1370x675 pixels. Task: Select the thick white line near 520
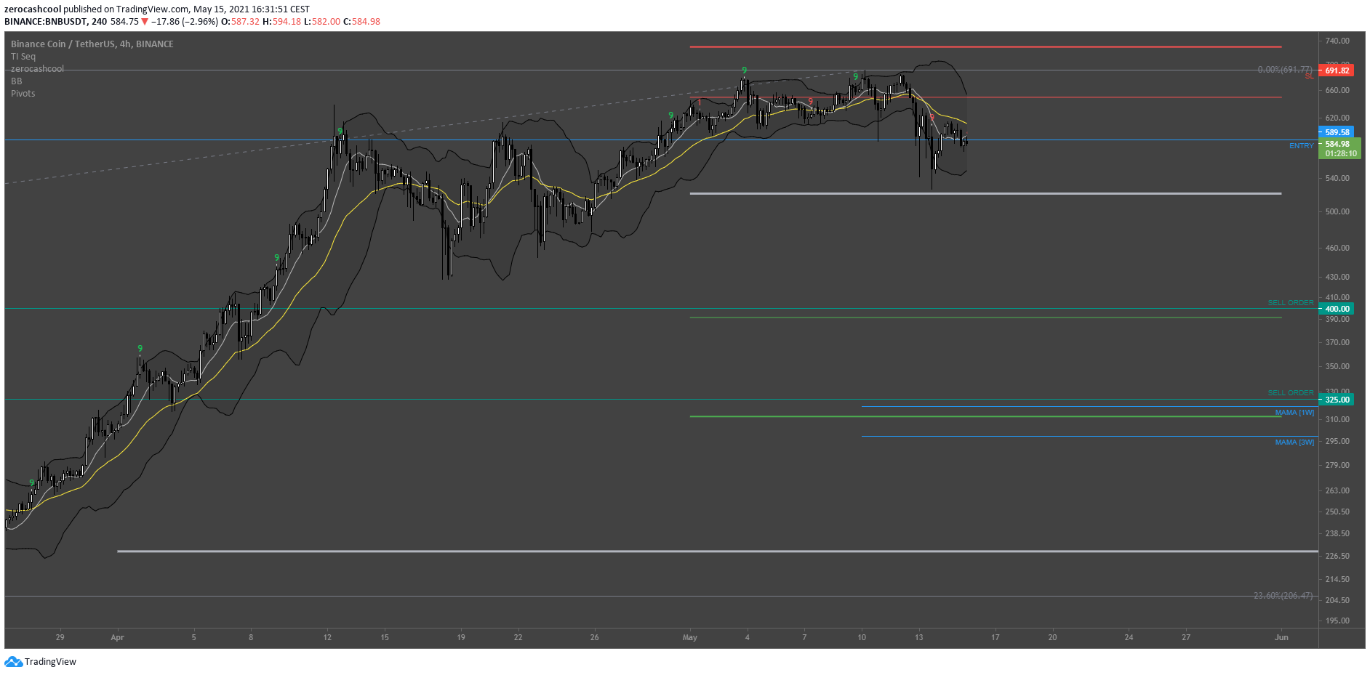(x=985, y=193)
